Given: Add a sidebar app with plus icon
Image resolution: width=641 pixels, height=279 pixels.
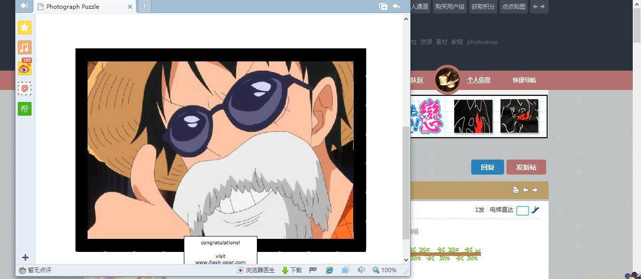Looking at the screenshot, I should click(x=25, y=258).
